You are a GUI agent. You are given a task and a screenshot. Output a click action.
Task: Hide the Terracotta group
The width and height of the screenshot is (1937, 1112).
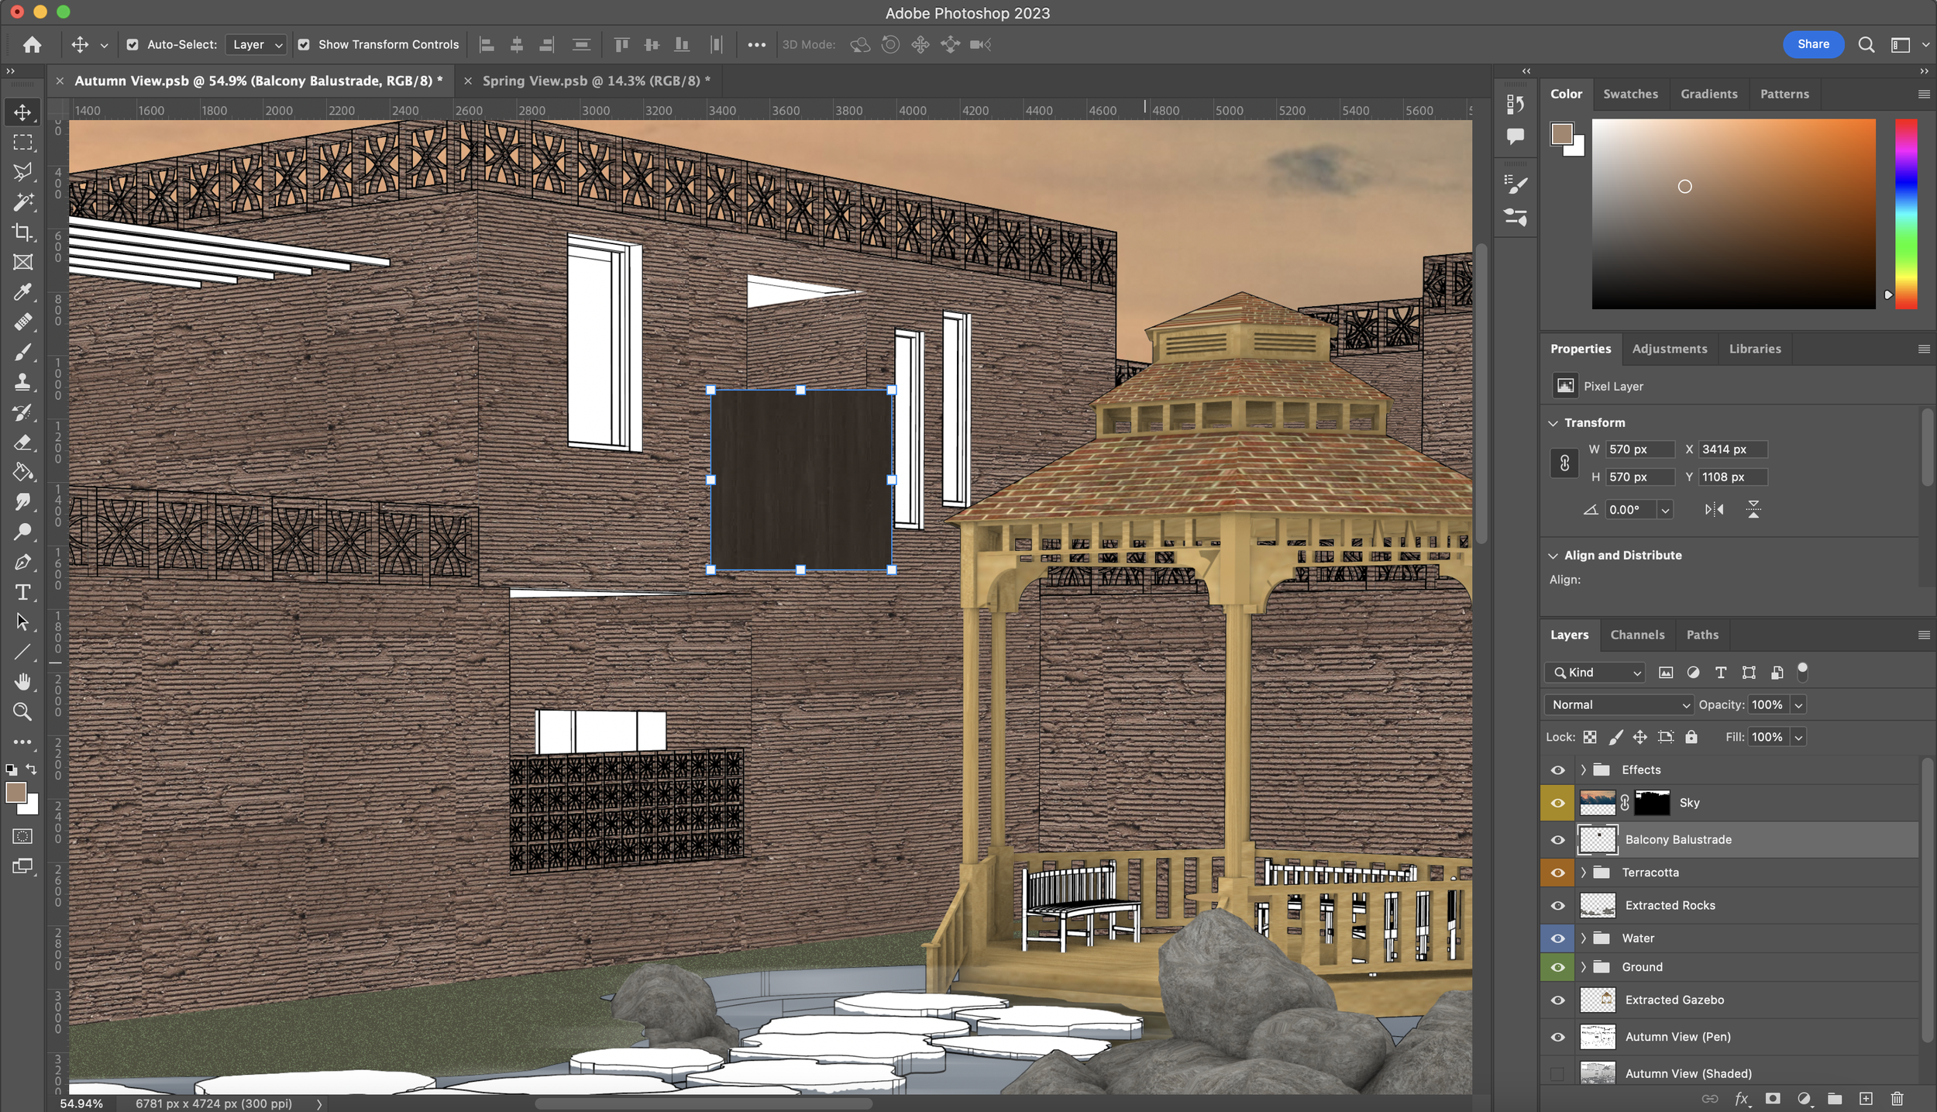(x=1557, y=873)
